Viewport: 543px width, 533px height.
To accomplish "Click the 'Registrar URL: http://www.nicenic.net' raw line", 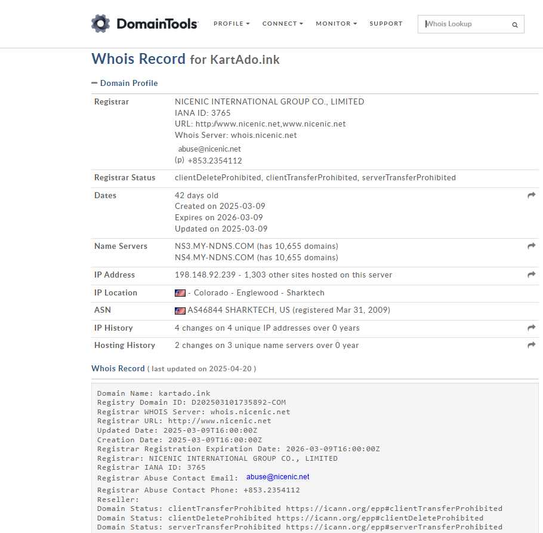I will (184, 421).
